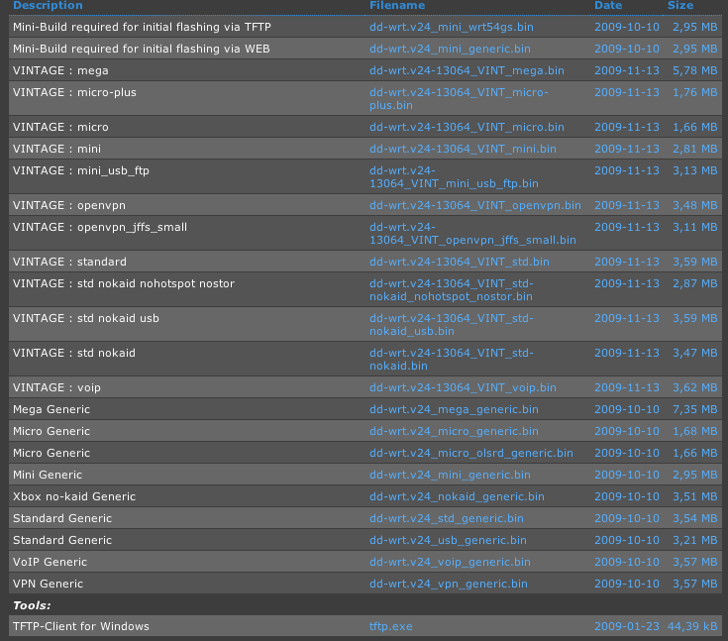Click the Filename column header
Screen dimensions: 728x641
(397, 6)
